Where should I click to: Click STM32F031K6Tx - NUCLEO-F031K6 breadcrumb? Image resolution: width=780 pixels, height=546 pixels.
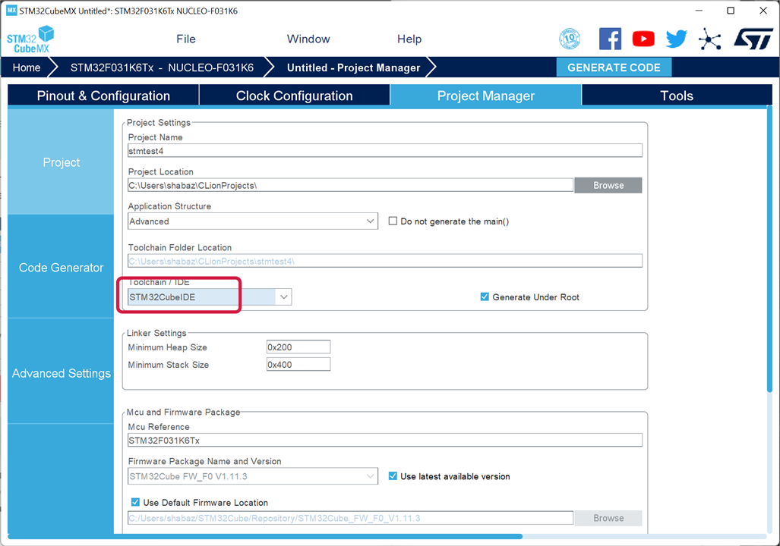click(162, 67)
